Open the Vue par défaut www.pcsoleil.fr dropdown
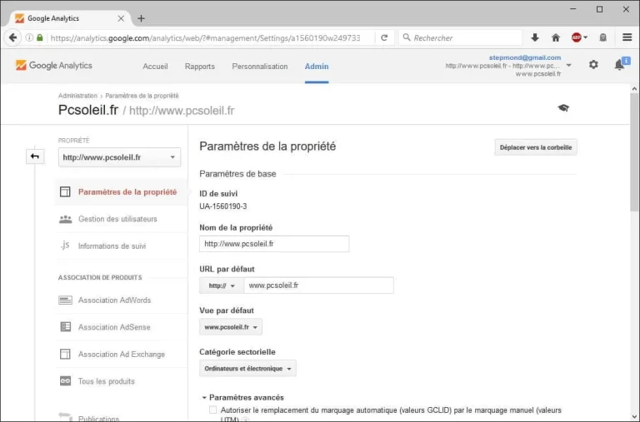This screenshot has height=422, width=640. pos(231,327)
